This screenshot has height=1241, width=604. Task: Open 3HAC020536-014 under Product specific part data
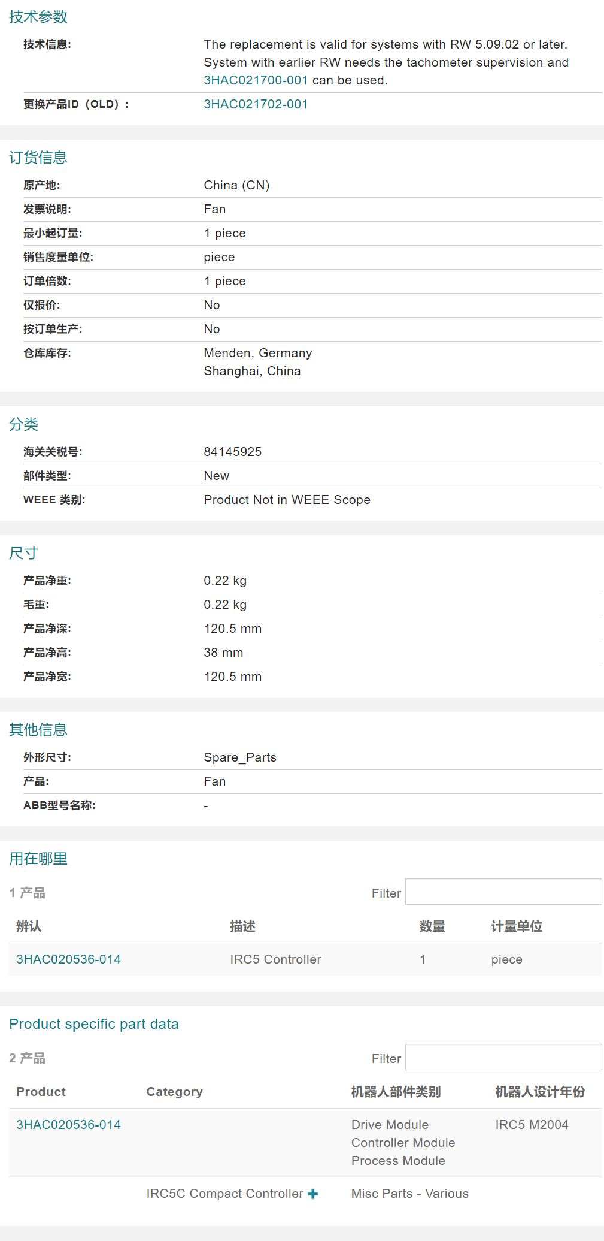pos(68,1125)
